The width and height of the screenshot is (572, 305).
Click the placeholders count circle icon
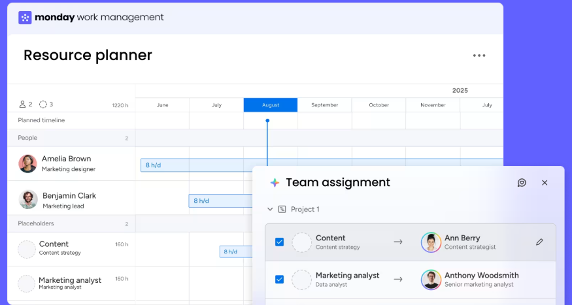pyautogui.click(x=43, y=104)
